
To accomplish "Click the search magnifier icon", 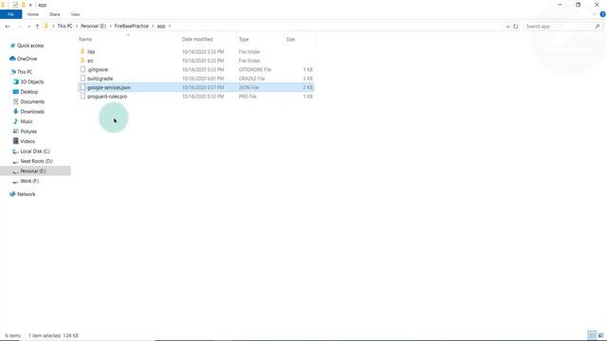I will click(598, 27).
